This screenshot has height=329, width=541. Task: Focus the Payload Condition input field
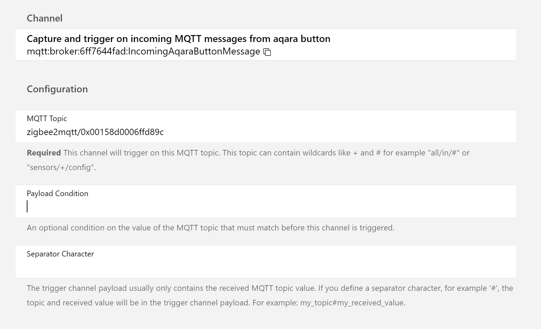pyautogui.click(x=264, y=207)
